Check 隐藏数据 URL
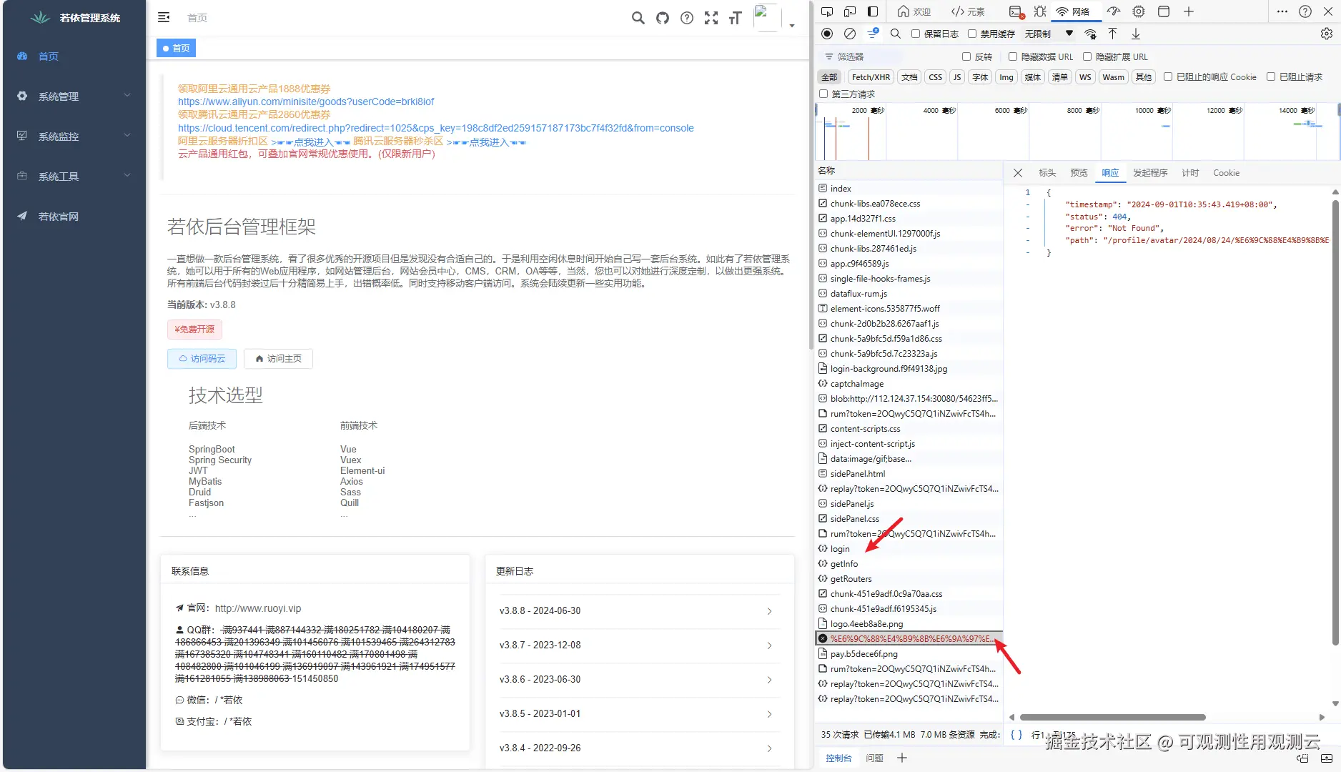1341x772 pixels. (1013, 56)
